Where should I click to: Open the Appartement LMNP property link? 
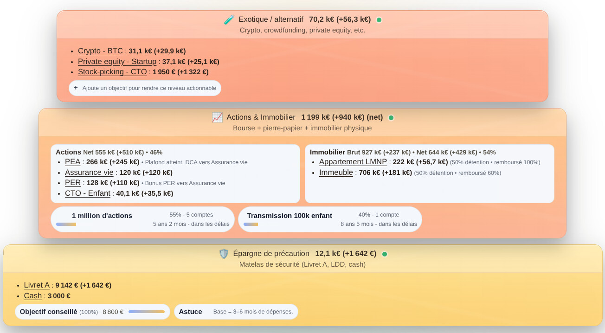[354, 162]
